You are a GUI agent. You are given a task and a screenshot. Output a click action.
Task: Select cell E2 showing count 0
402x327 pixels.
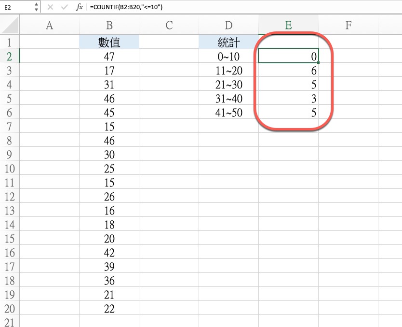(x=288, y=56)
